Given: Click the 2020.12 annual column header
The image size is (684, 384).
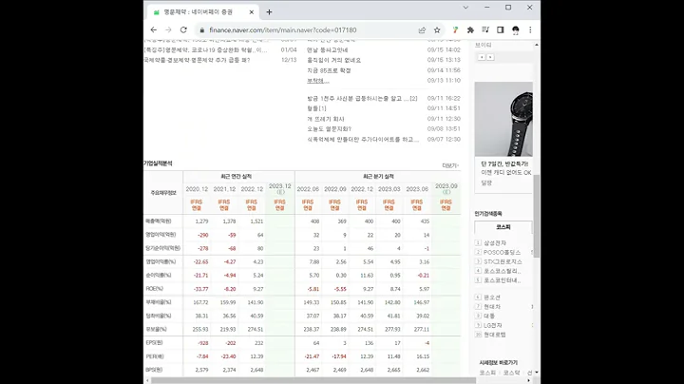Looking at the screenshot, I should click(x=197, y=189).
